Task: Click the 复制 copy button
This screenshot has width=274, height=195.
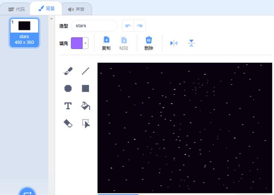Action: point(106,43)
